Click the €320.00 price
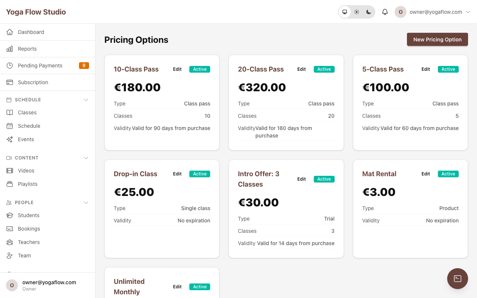Image resolution: width=477 pixels, height=298 pixels. (x=262, y=88)
